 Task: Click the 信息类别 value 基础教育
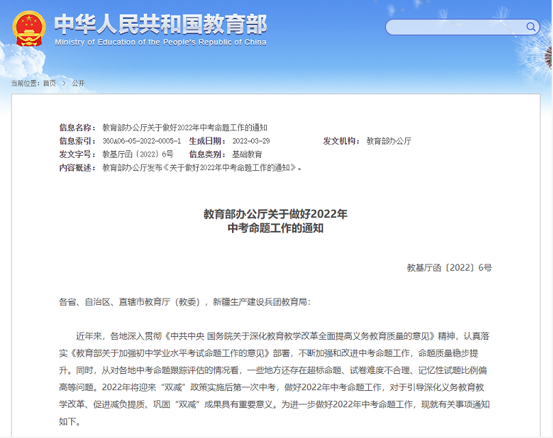click(247, 154)
